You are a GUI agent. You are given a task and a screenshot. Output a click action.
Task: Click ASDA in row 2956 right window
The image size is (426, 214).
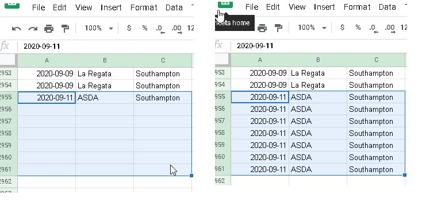[318, 110]
